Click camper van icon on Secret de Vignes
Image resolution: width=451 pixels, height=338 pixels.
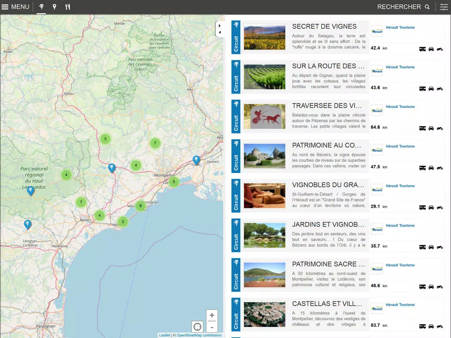coord(422,49)
